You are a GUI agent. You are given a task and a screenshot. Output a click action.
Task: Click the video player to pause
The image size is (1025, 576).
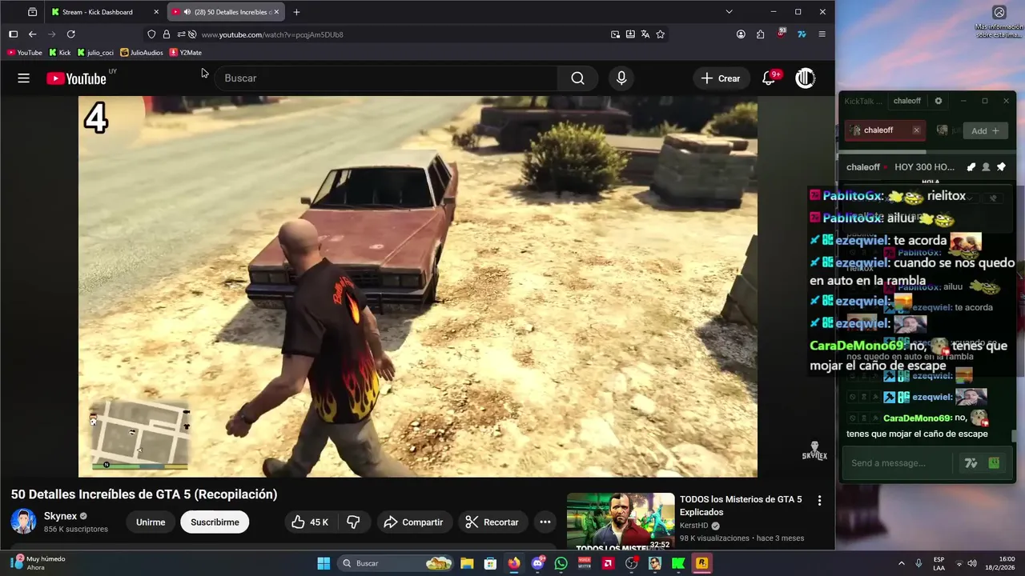[417, 286]
